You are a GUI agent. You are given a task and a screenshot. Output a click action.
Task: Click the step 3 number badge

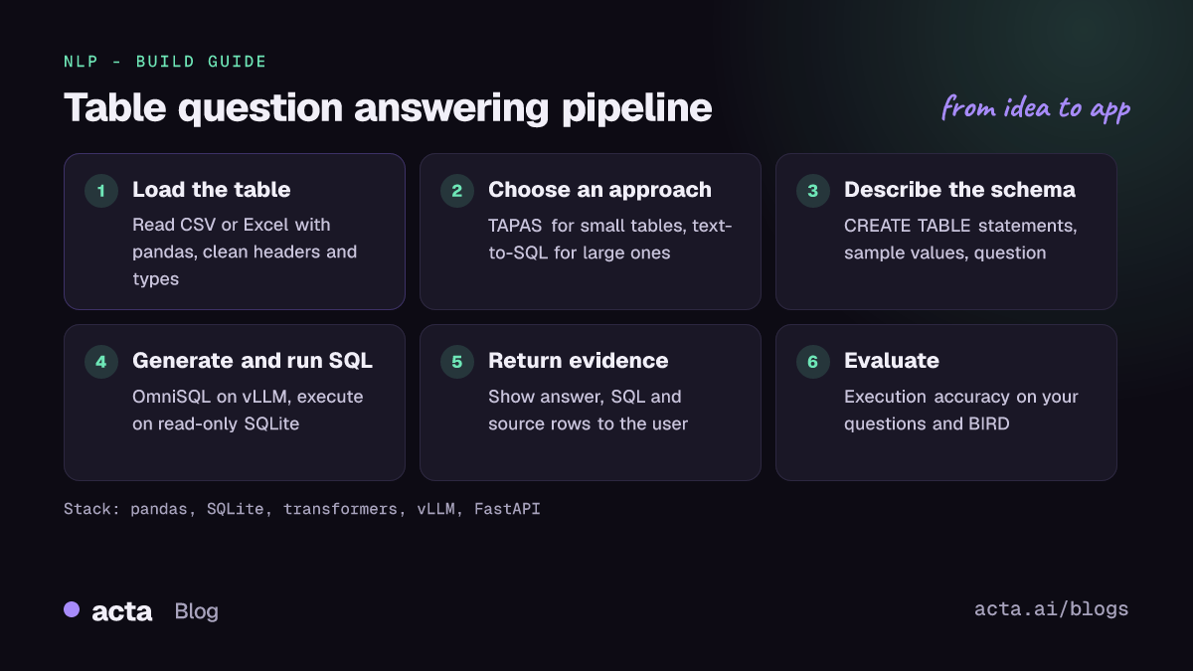(812, 191)
